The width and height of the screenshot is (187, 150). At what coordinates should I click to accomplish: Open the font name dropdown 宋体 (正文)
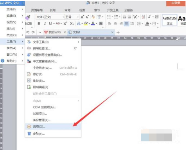pos(50,17)
